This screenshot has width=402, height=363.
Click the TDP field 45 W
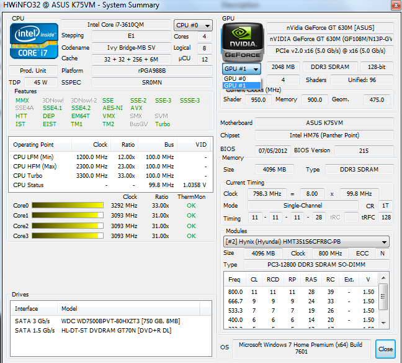coord(41,83)
